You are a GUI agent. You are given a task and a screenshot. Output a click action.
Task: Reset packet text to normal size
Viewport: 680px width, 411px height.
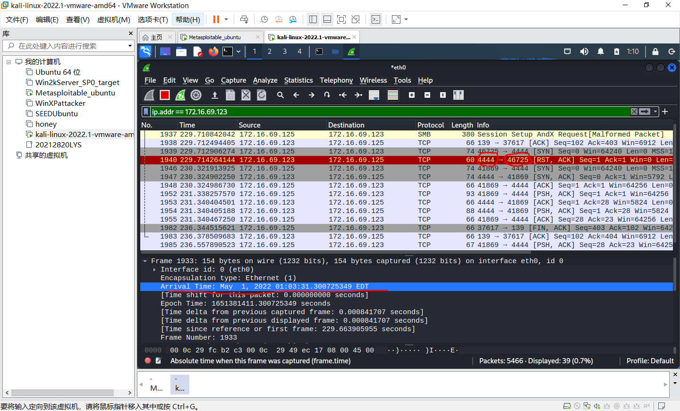pyautogui.click(x=443, y=95)
